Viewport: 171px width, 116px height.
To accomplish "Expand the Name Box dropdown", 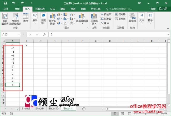I will (x=19, y=34).
